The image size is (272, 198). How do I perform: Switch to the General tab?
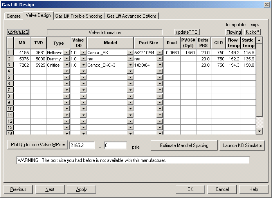14,16
